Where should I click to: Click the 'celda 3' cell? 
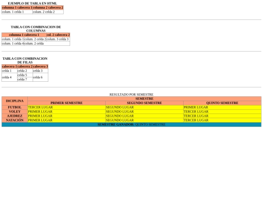[40, 71]
